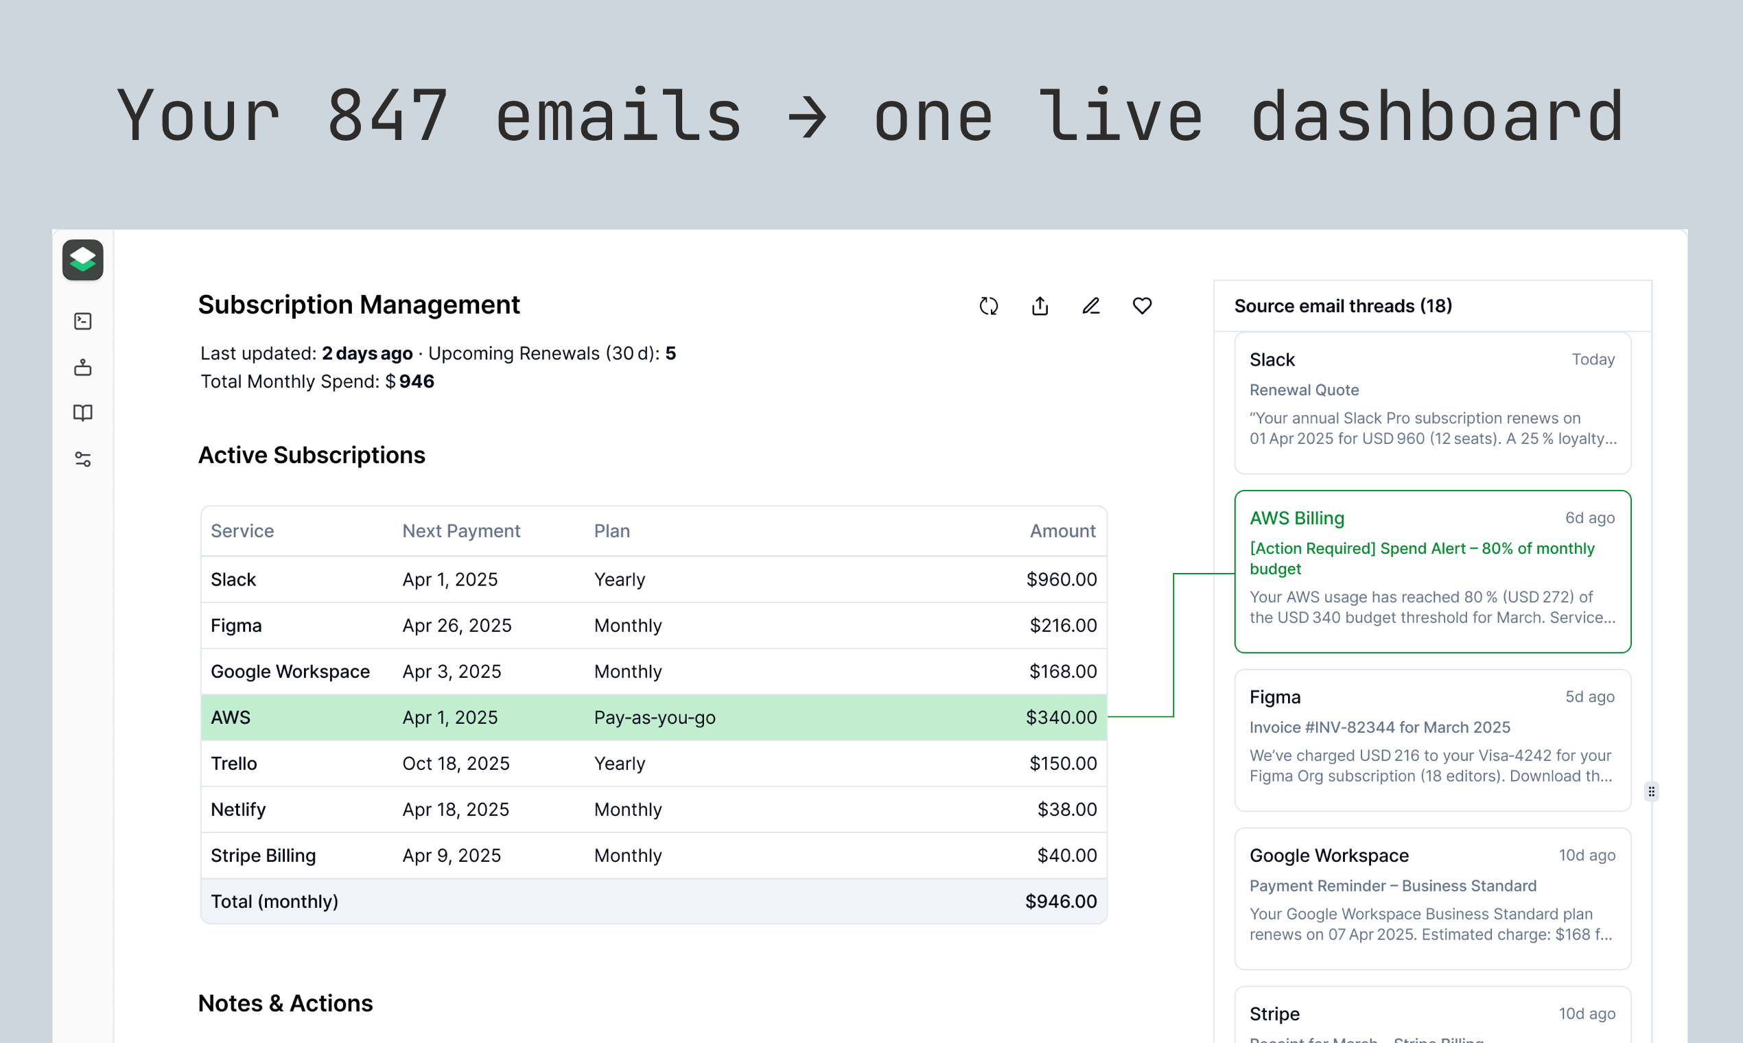The height and width of the screenshot is (1043, 1743).
Task: Open the Google Workspace Payment Reminder thread
Action: pos(1431,898)
